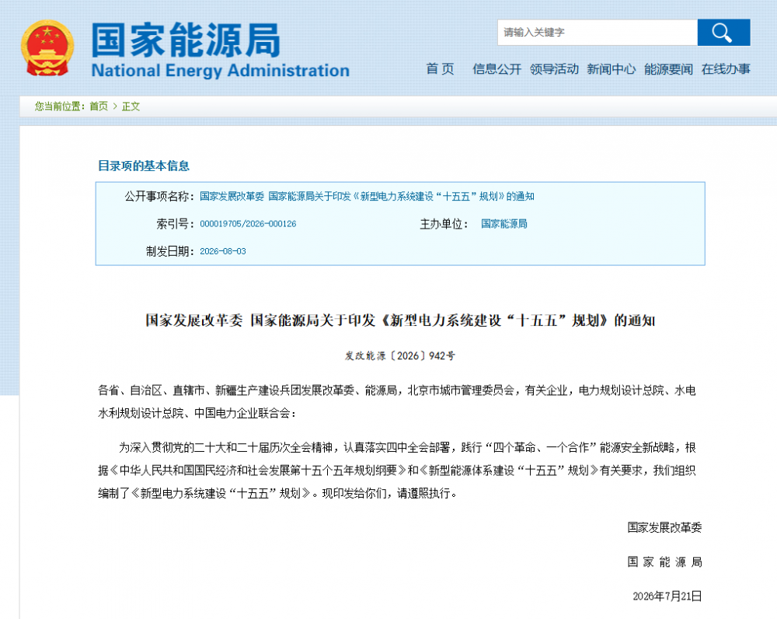
Task: Click the 国家能源局 site title text
Action: click(x=186, y=40)
